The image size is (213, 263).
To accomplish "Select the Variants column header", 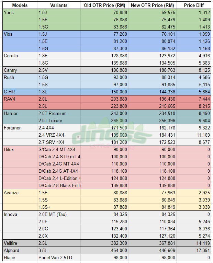I will coord(59,5).
